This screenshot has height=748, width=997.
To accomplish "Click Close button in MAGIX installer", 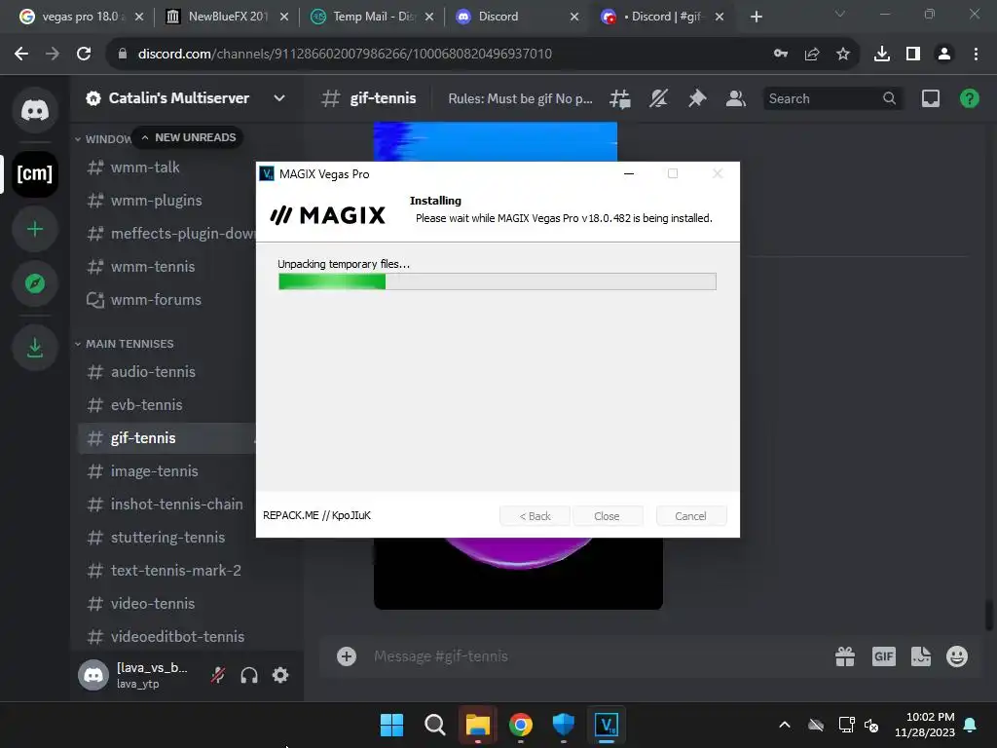I will click(x=607, y=516).
